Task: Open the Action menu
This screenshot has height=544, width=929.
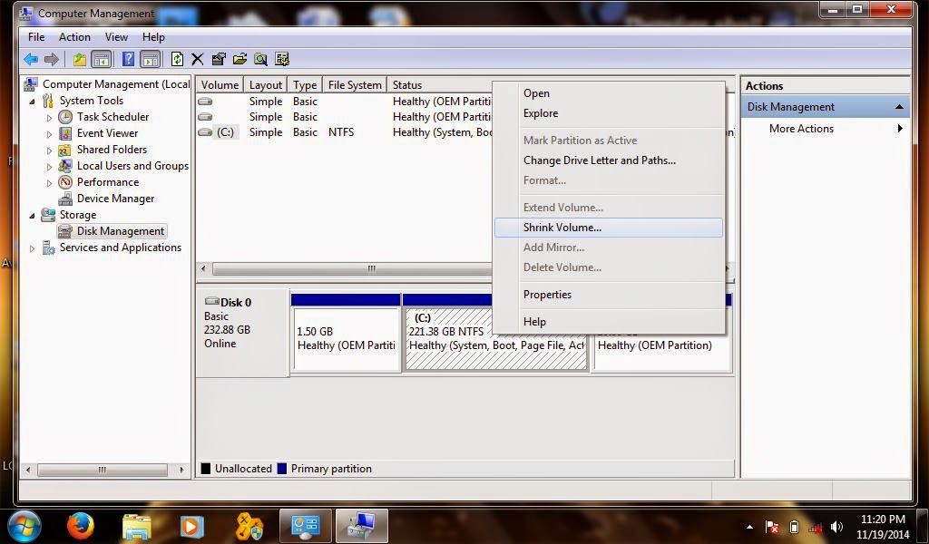Action: point(74,36)
